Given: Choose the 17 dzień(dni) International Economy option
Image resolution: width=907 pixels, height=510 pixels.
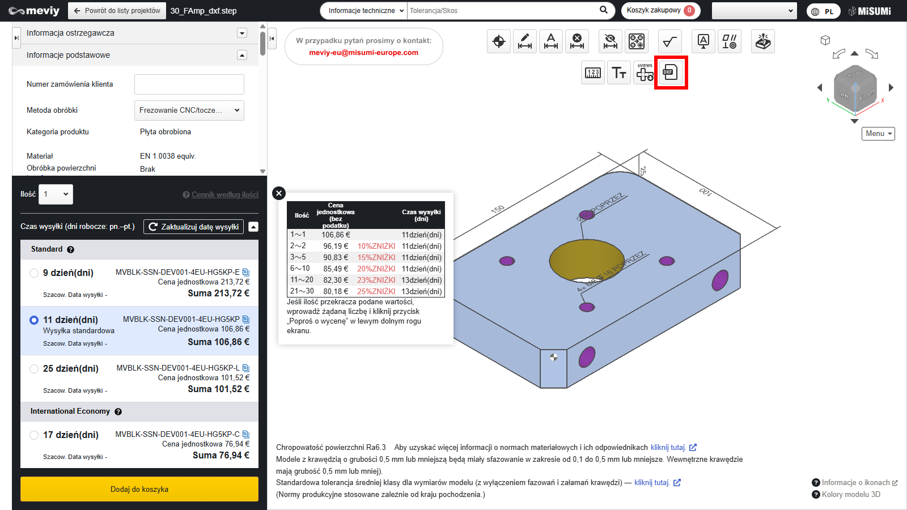Looking at the screenshot, I should click(34, 435).
